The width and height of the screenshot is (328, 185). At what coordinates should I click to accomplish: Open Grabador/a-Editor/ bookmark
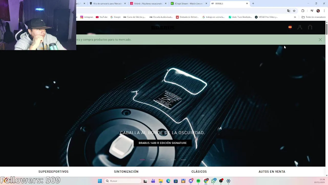point(187,17)
